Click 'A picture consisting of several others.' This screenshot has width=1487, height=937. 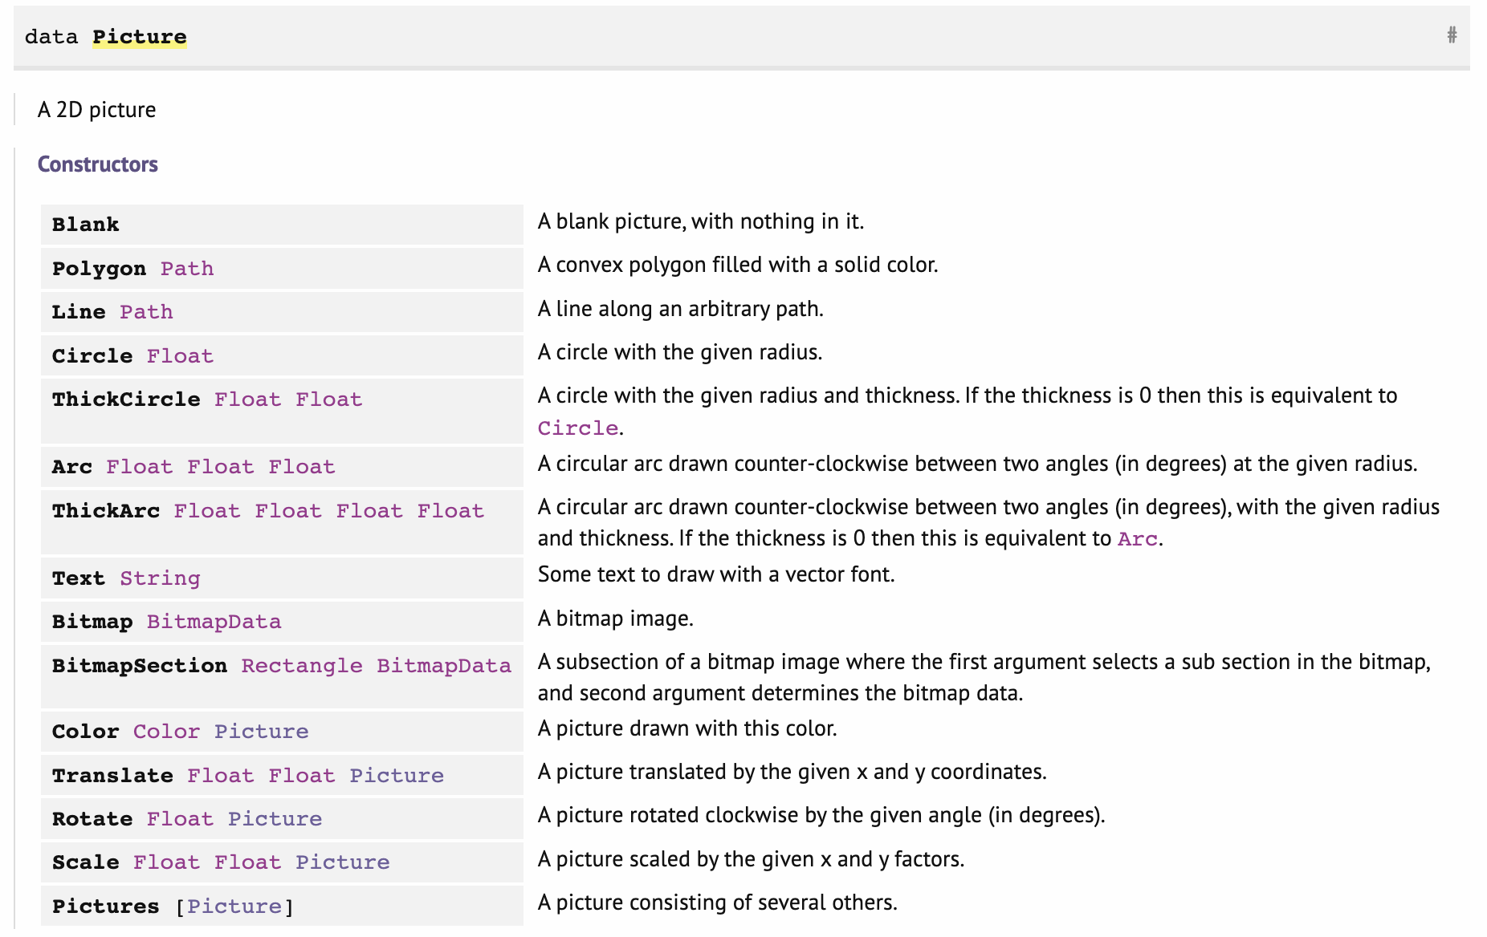pyautogui.click(x=718, y=903)
